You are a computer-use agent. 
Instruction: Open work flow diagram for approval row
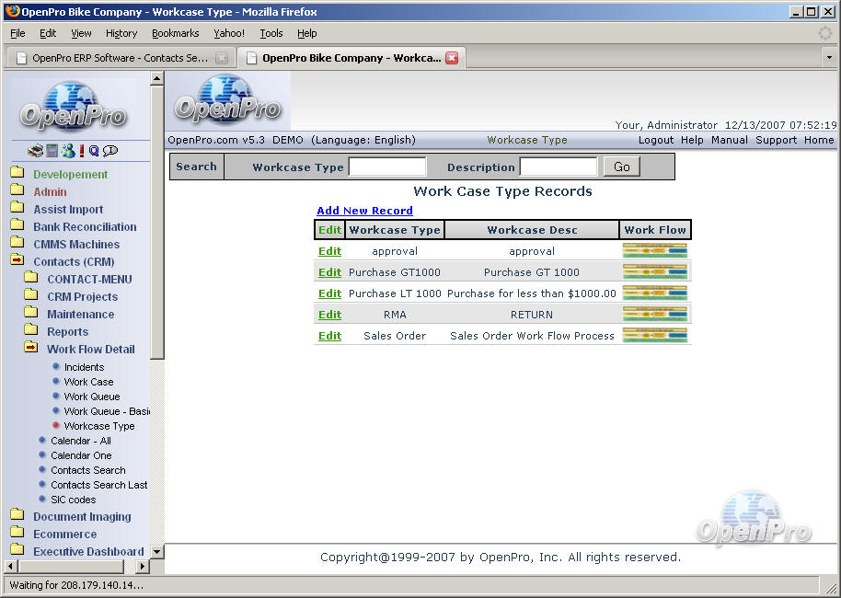point(655,251)
